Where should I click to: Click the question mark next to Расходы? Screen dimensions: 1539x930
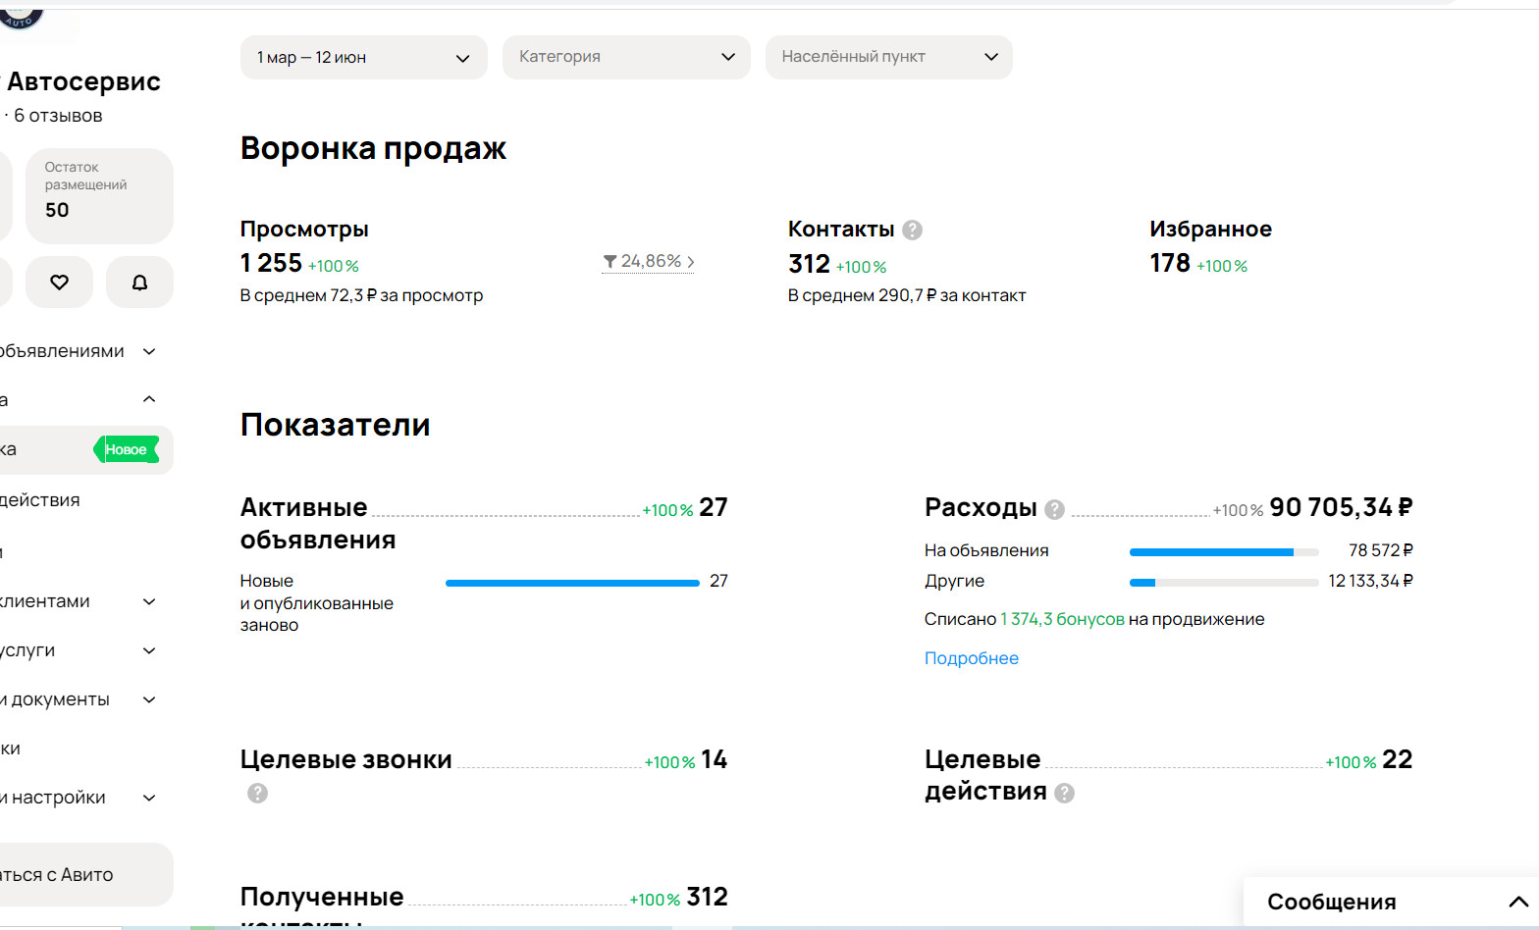click(1054, 509)
